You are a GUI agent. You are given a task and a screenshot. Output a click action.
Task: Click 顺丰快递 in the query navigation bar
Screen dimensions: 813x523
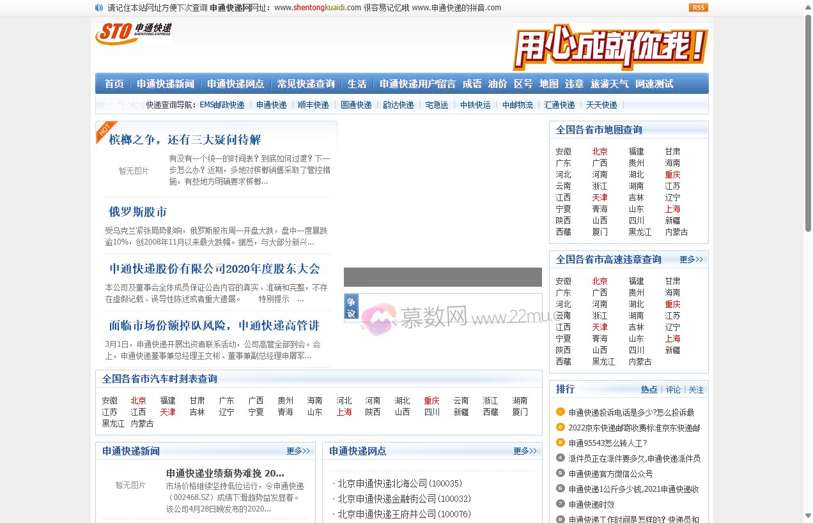pyautogui.click(x=313, y=104)
